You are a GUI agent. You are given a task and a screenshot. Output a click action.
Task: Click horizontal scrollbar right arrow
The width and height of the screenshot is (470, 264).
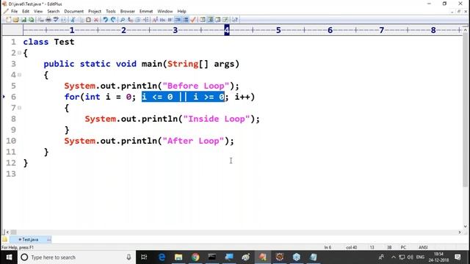[460, 232]
